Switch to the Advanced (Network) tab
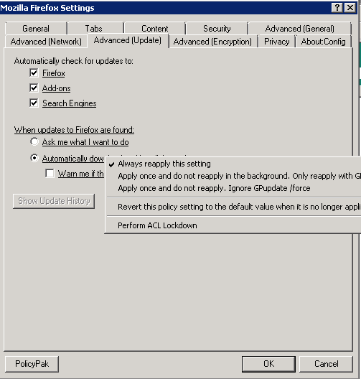Image resolution: width=361 pixels, height=379 pixels. click(x=46, y=42)
